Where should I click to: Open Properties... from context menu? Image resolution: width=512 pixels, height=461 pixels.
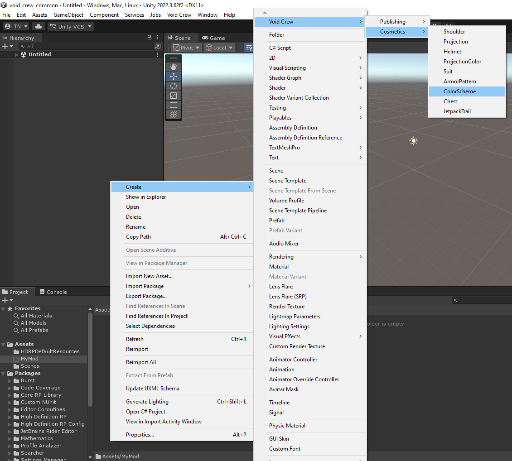coord(182,435)
